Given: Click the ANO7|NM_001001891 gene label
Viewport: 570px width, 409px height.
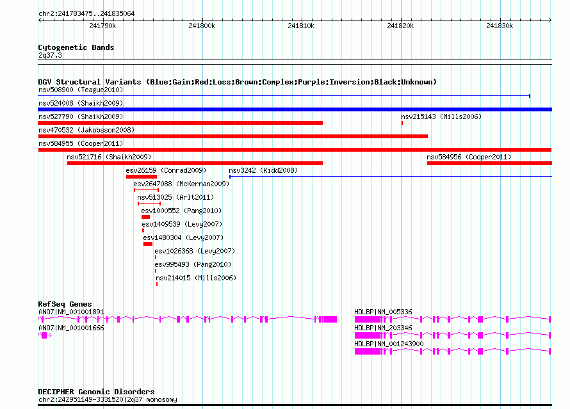Looking at the screenshot, I should pos(71,312).
